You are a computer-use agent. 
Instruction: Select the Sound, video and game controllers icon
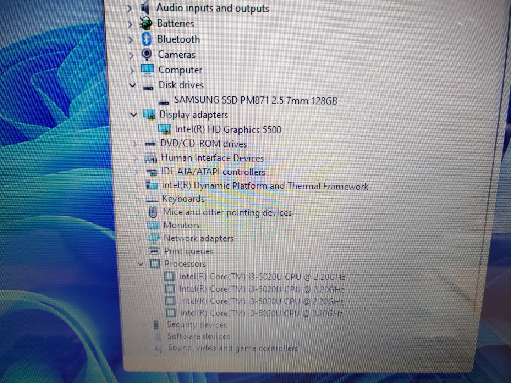coord(158,349)
